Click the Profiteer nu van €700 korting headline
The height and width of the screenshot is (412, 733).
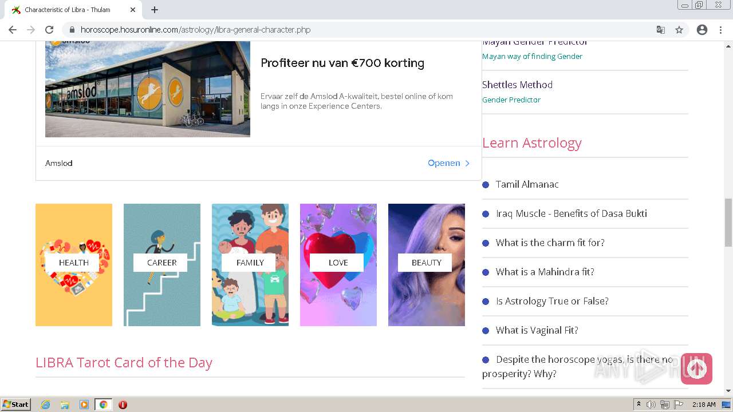click(342, 63)
